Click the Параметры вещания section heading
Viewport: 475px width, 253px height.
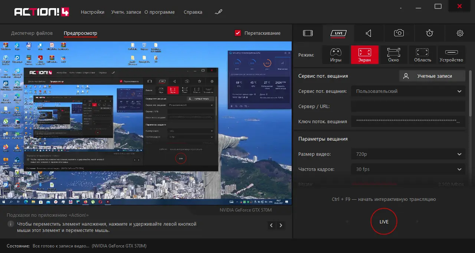pyautogui.click(x=323, y=139)
